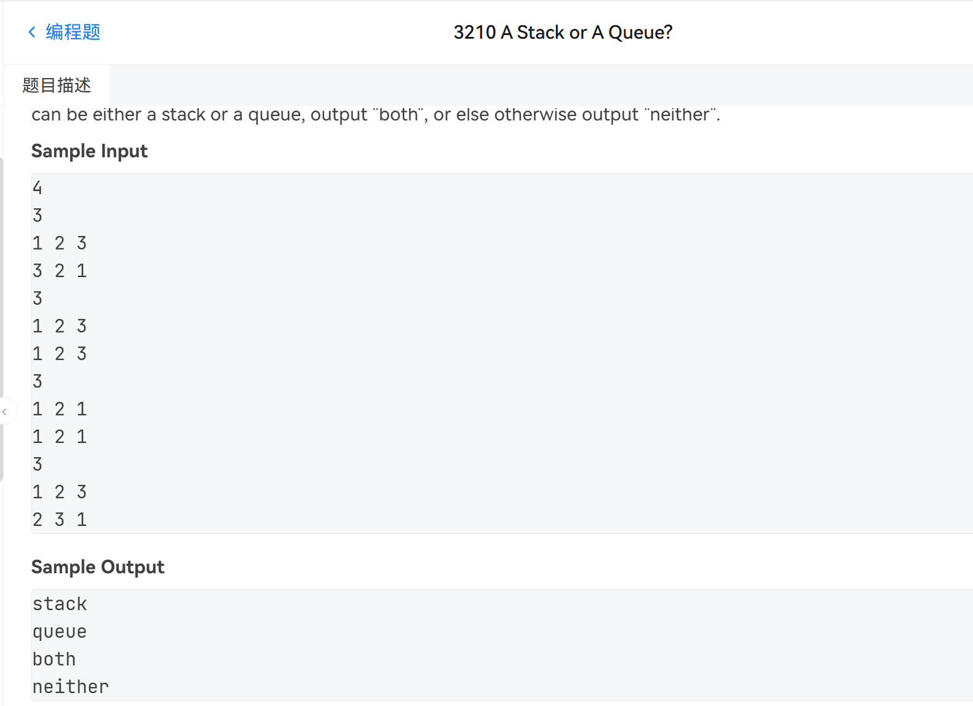The height and width of the screenshot is (706, 973).
Task: Select the word queue in the sample output
Action: [59, 632]
